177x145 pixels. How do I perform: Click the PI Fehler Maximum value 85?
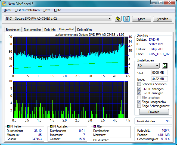pyautogui.click(x=40, y=135)
